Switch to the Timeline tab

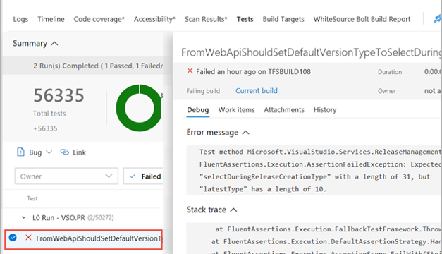pyautogui.click(x=51, y=19)
